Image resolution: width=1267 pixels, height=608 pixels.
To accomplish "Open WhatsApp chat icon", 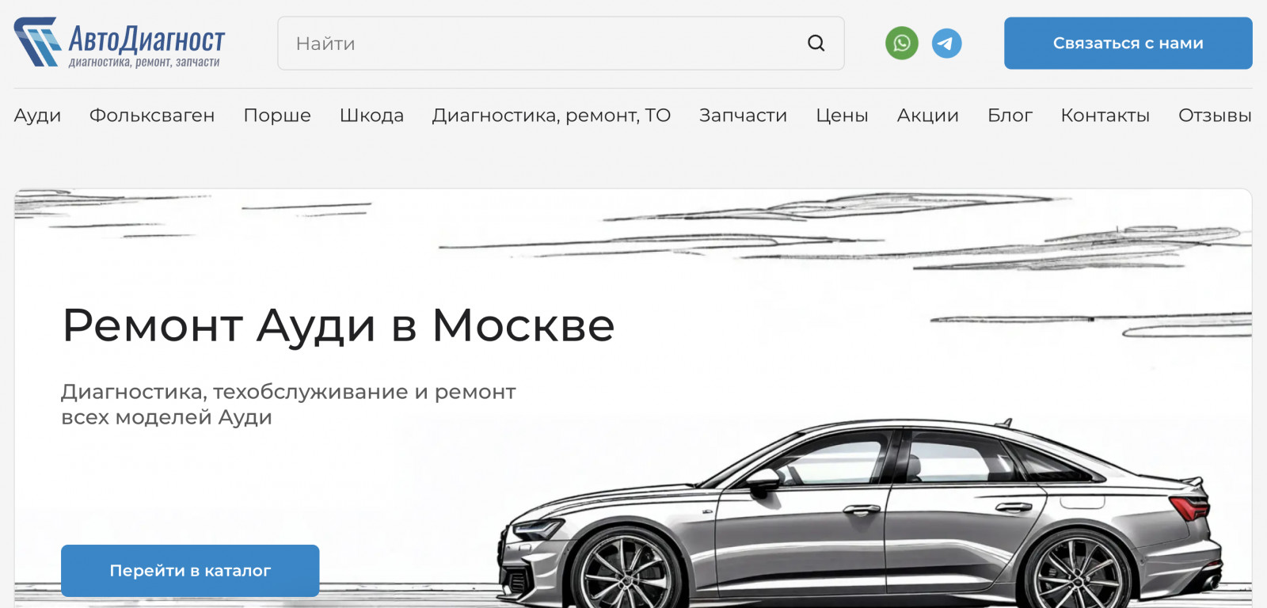I will click(902, 43).
